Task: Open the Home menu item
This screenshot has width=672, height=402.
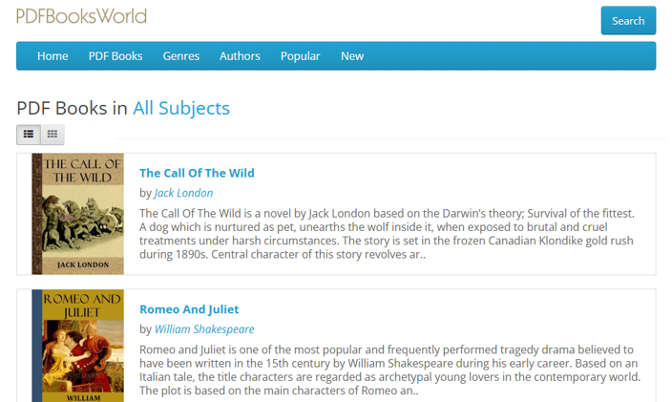Action: click(52, 56)
